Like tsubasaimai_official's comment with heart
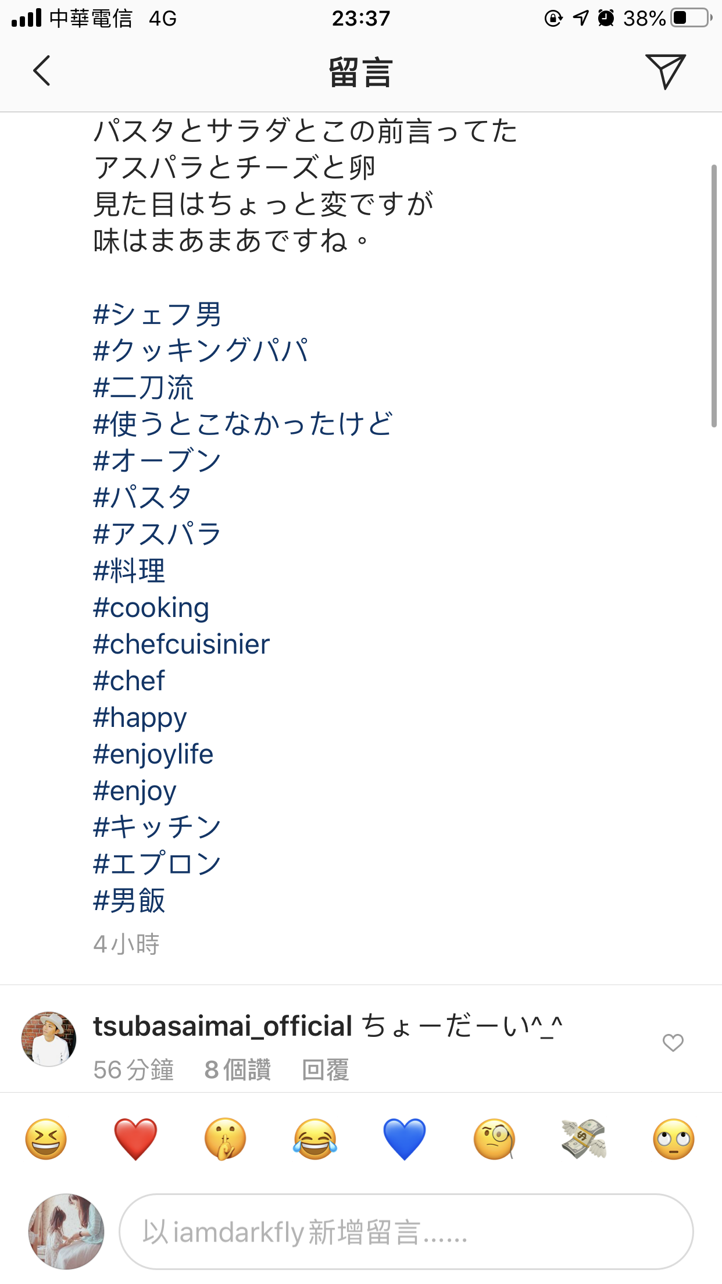This screenshot has height=1284, width=722. coord(673,1043)
